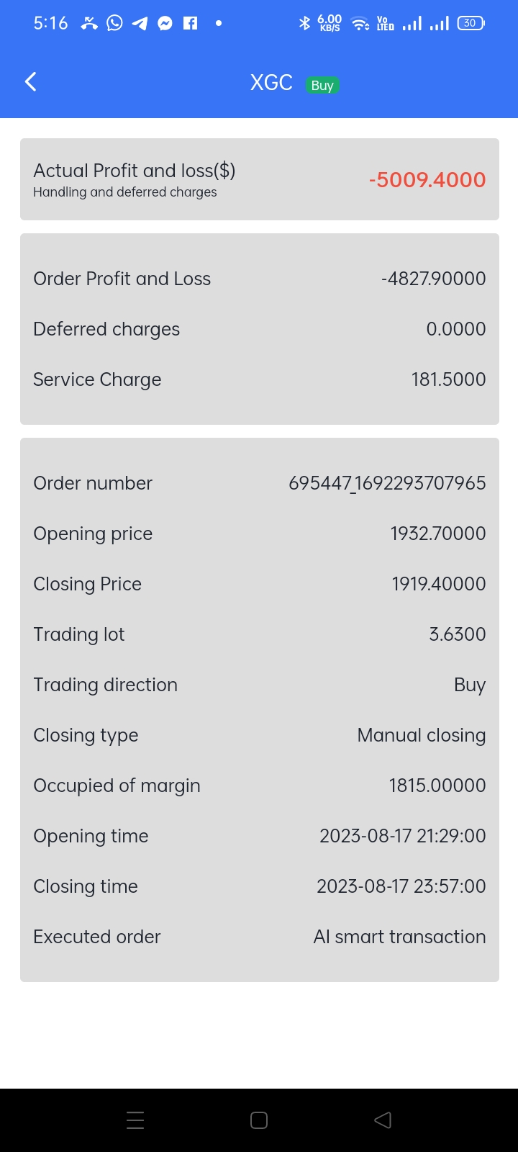The width and height of the screenshot is (518, 1152).
Task: Tap the Bluetooth status icon
Action: [304, 23]
